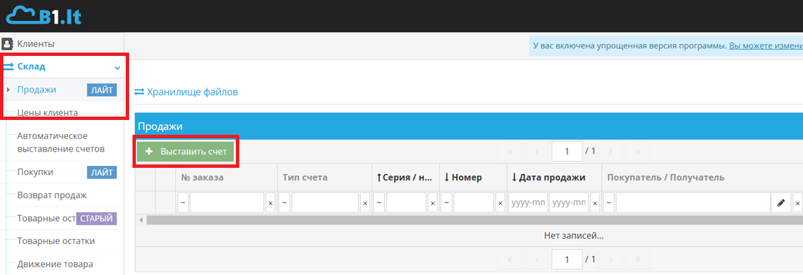The width and height of the screenshot is (803, 275).
Task: Open the ~ operator selector for № заказа
Action: coord(182,203)
